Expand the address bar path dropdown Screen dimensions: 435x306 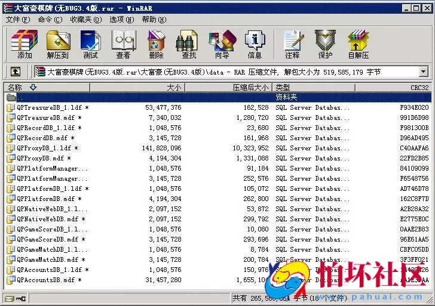(x=423, y=72)
